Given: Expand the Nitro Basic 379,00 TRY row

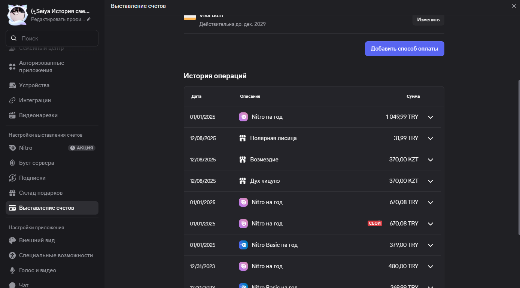Looking at the screenshot, I should 431,245.
